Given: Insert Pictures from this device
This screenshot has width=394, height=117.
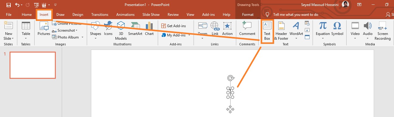Looking at the screenshot, I should click(44, 29).
